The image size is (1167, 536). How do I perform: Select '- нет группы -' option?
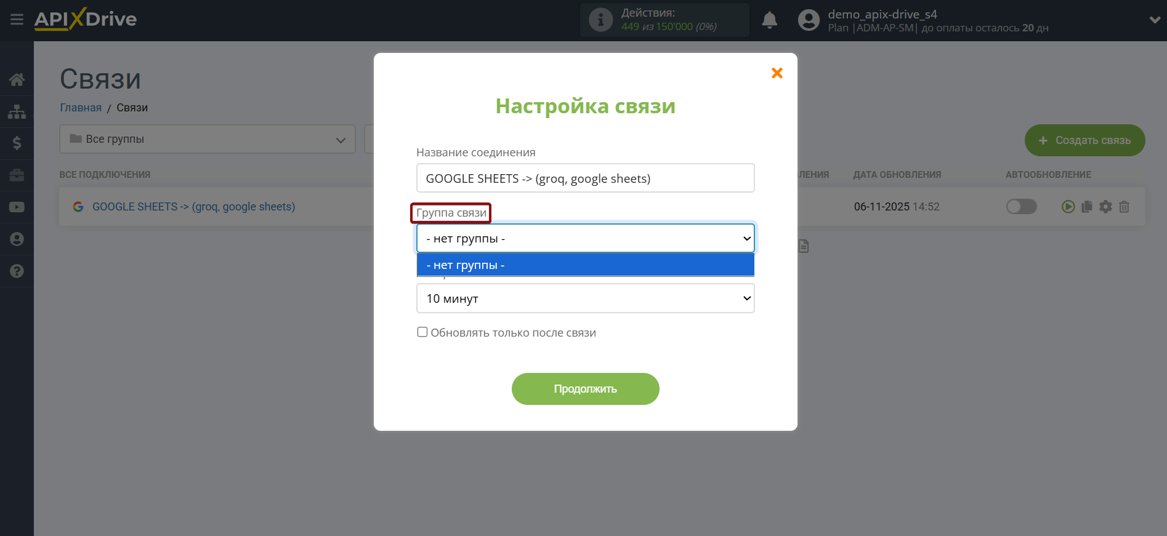pyautogui.click(x=586, y=265)
